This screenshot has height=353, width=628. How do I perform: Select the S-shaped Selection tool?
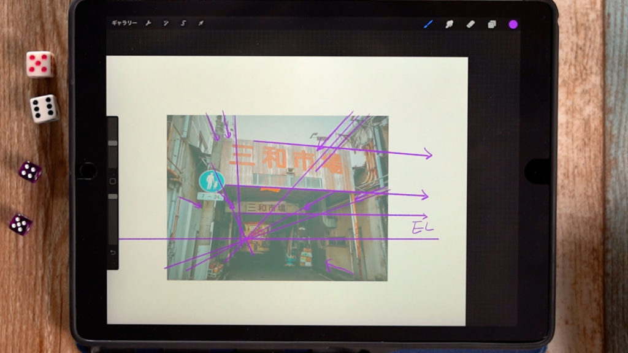pyautogui.click(x=183, y=23)
